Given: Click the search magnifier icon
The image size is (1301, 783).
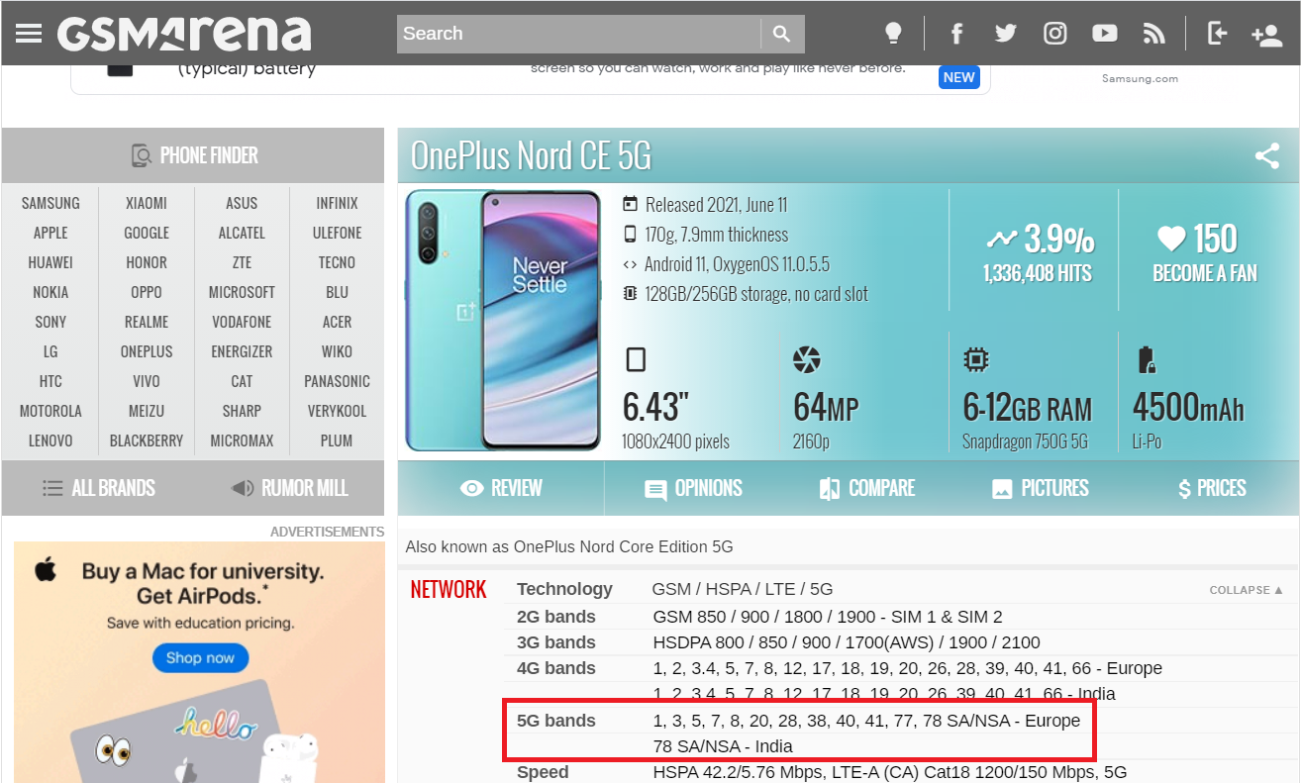Looking at the screenshot, I should [782, 34].
